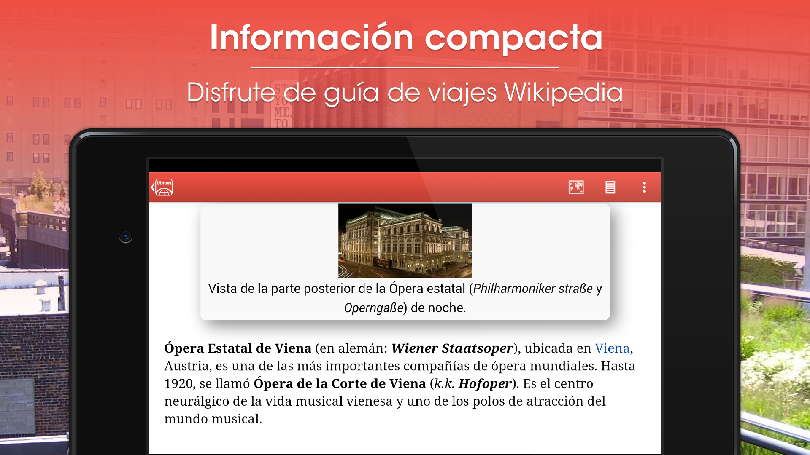Image resolution: width=810 pixels, height=455 pixels.
Task: Tap subtitle 'Disfrute de guía de viajes Wikipedia'
Action: pos(405,93)
